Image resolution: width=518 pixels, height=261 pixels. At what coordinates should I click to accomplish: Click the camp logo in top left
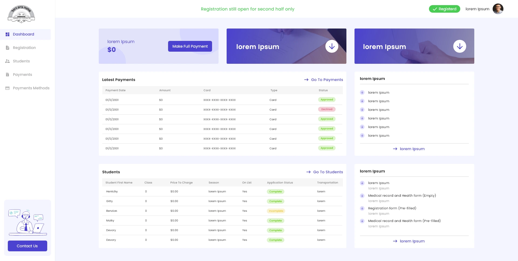[x=21, y=14]
